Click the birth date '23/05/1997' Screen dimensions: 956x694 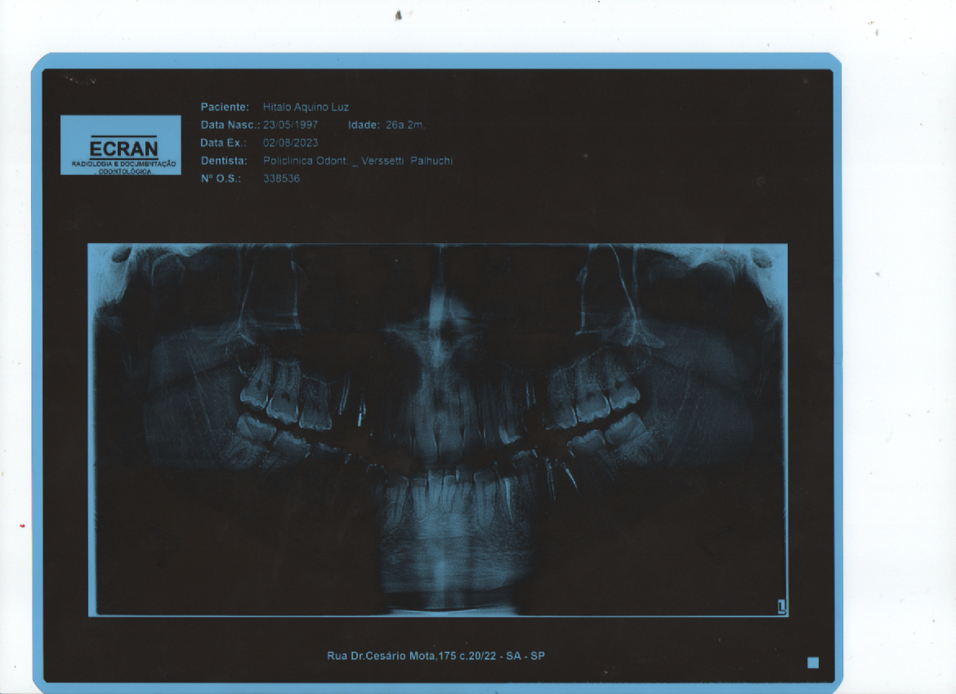(290, 125)
